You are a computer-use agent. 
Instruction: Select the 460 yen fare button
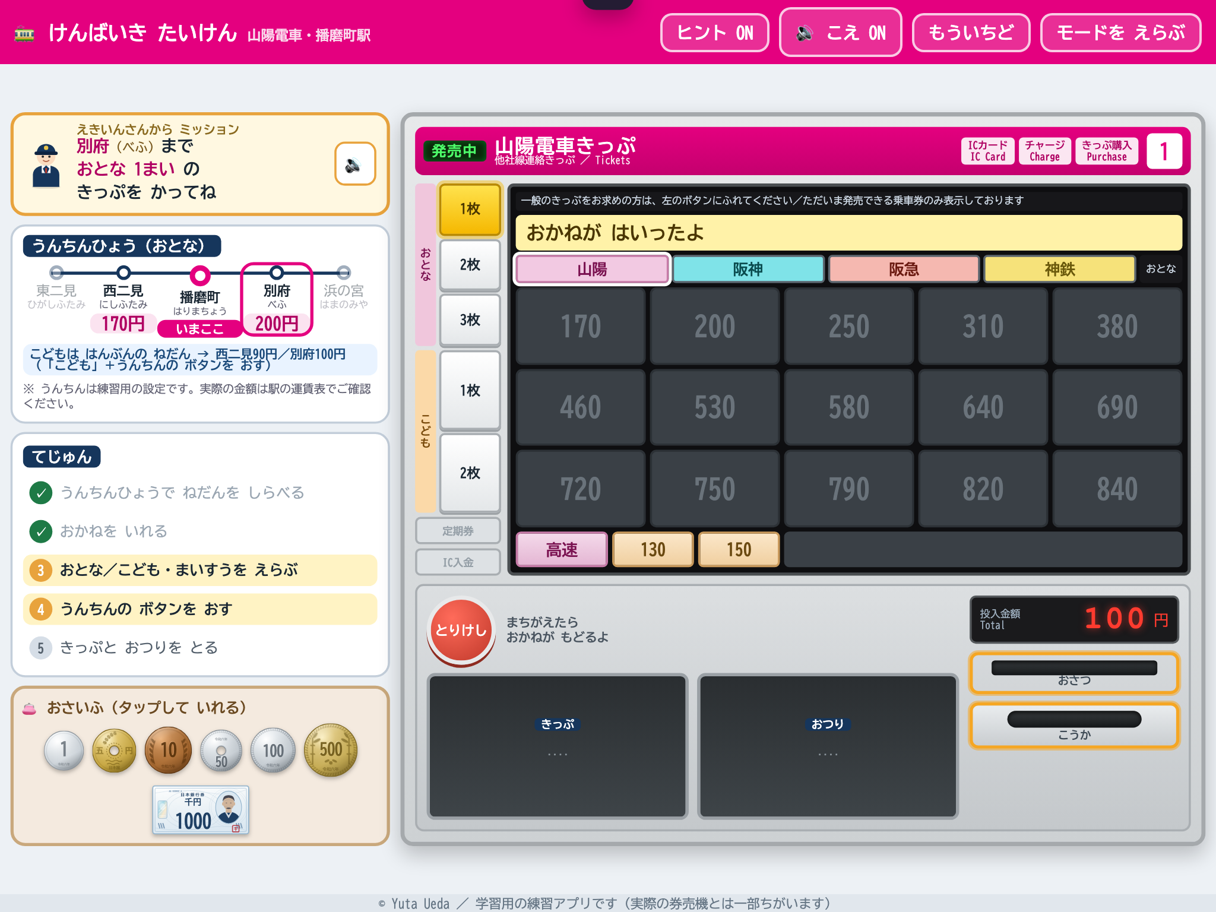581,407
